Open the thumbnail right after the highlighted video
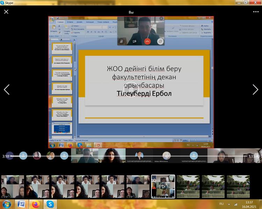The width and height of the screenshot is (262, 209). pos(188,186)
